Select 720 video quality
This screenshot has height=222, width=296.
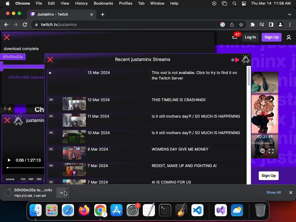23,179
